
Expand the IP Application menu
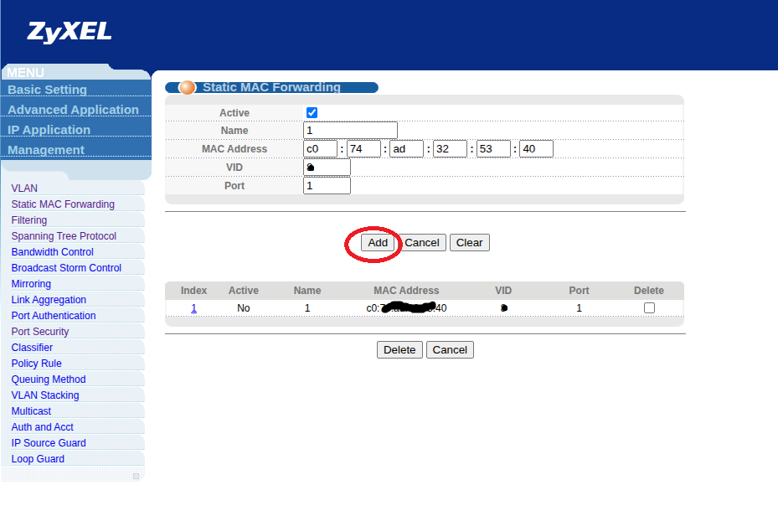(49, 130)
